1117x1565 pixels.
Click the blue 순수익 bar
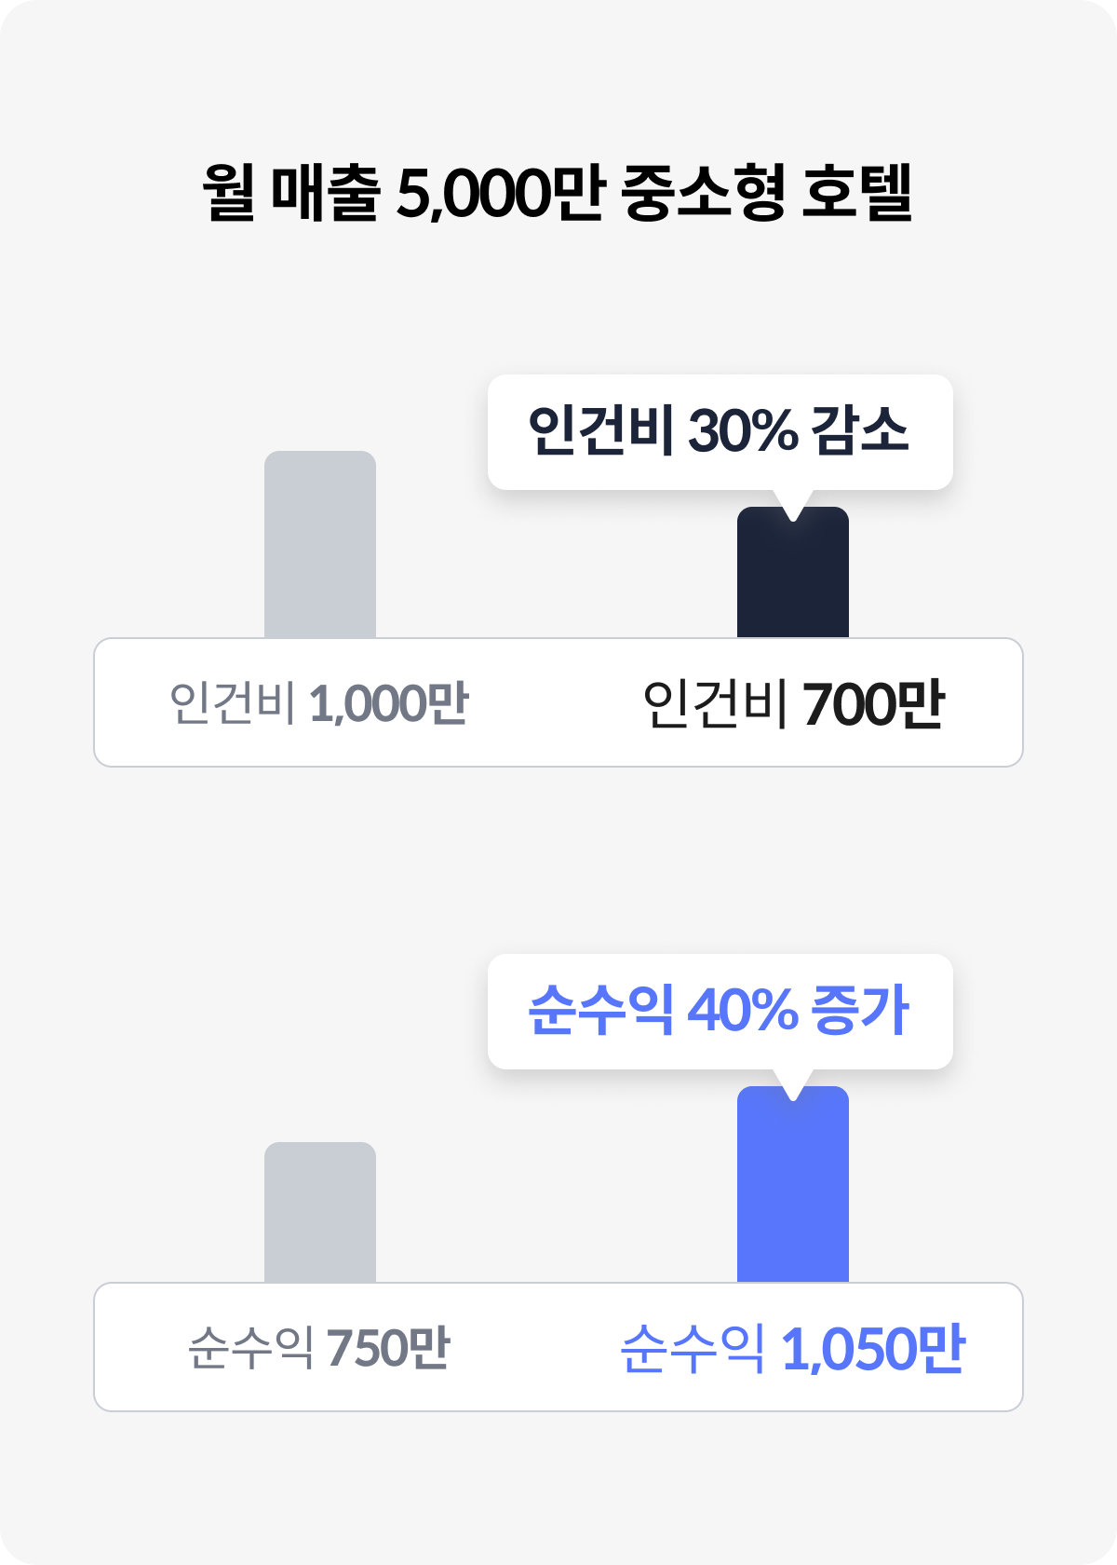click(x=793, y=1184)
